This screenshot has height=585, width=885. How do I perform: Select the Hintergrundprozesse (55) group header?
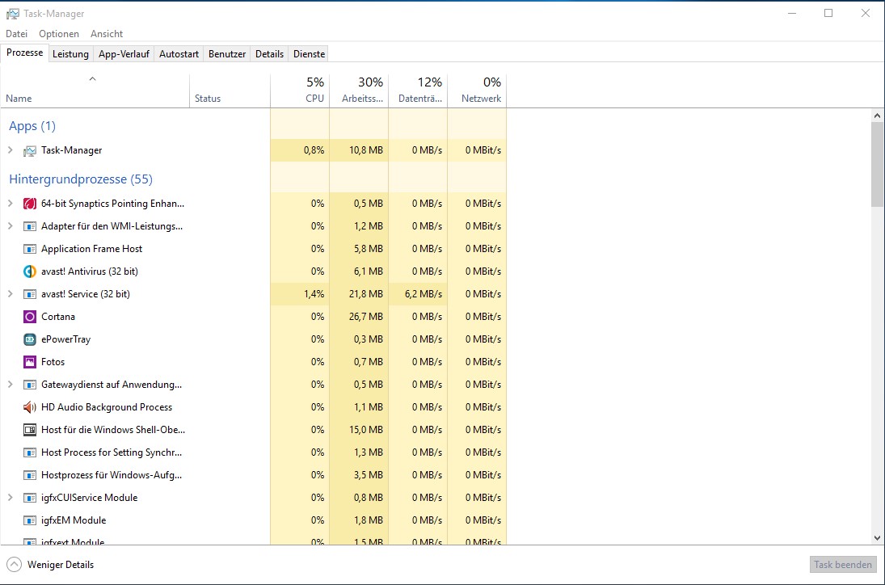coord(81,179)
